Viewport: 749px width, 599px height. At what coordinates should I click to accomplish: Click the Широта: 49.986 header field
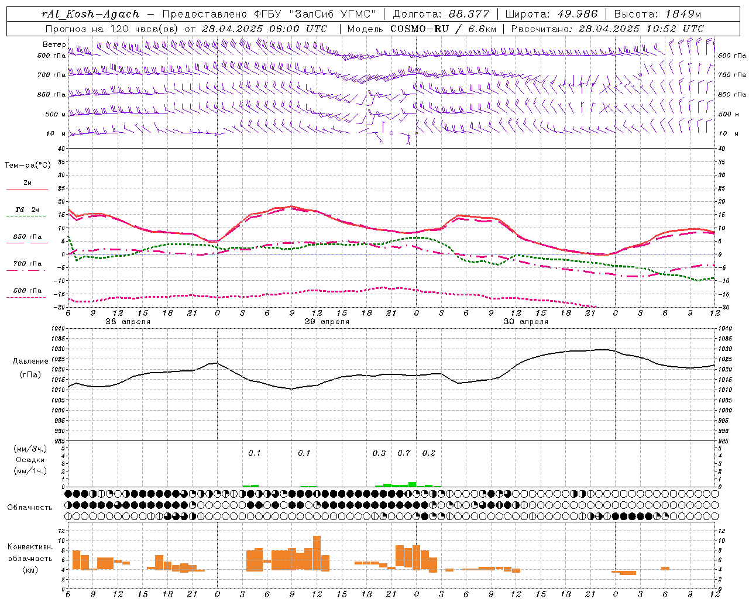pos(551,14)
